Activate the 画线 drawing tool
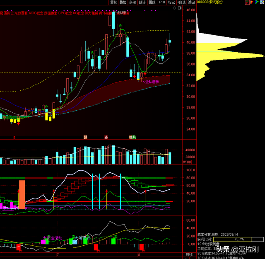 point(152,2)
